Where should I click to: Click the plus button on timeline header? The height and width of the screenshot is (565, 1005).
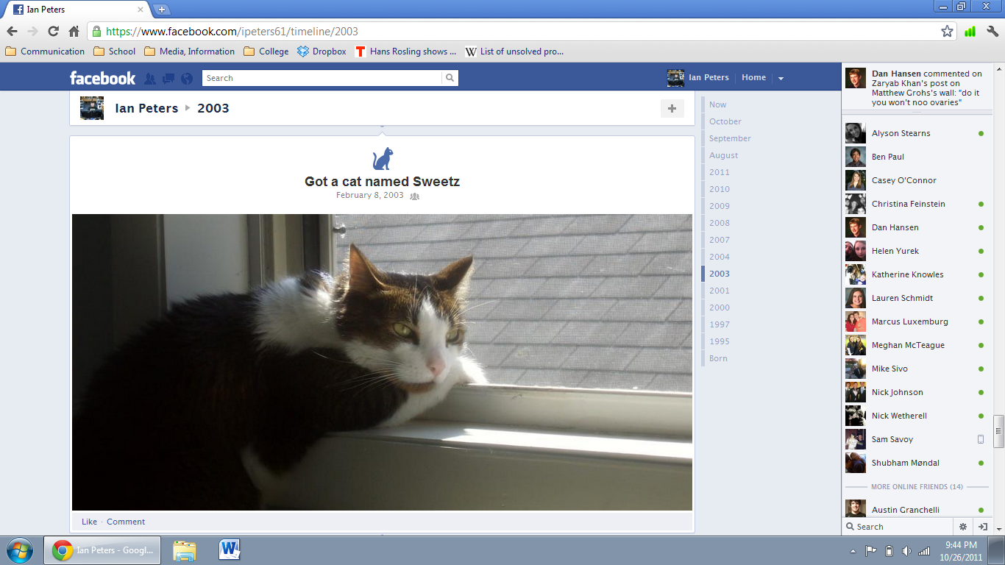(672, 109)
